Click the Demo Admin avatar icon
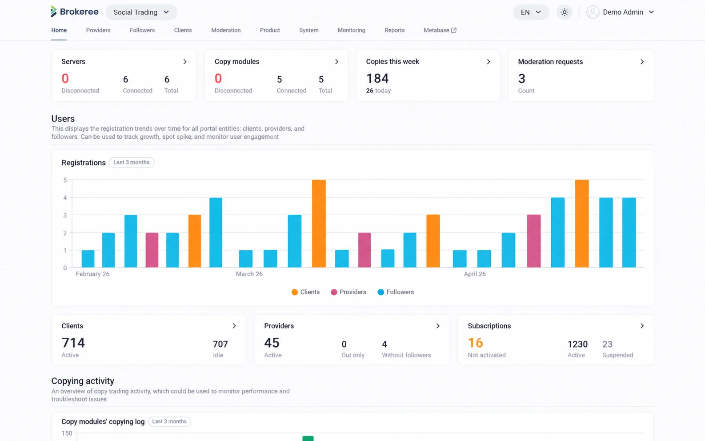705x441 pixels. coord(593,12)
